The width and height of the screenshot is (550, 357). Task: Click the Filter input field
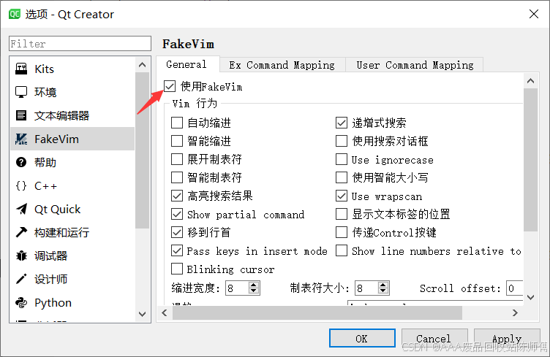[x=80, y=44]
